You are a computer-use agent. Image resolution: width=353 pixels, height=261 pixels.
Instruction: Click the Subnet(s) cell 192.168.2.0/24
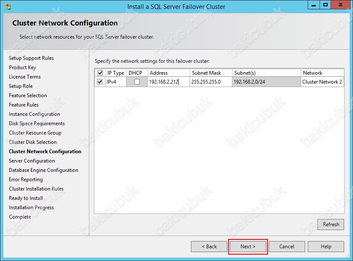pos(266,82)
